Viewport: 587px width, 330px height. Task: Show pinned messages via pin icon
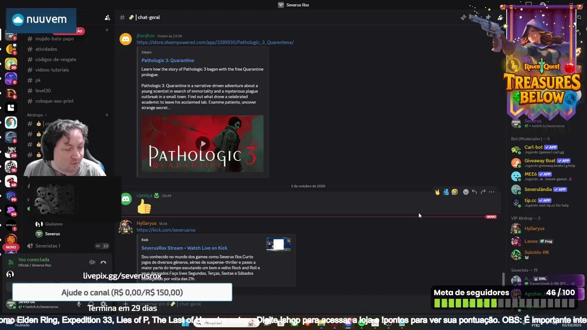[x=488, y=17]
